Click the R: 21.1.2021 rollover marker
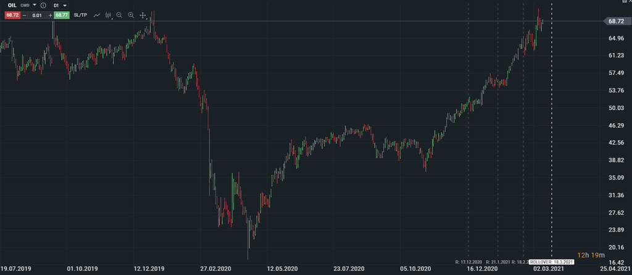The width and height of the screenshot is (632, 275). point(497,262)
